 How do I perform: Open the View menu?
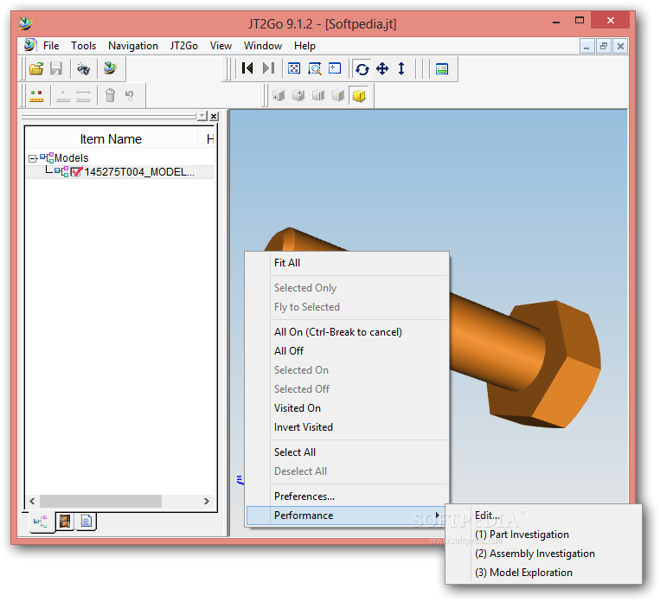(221, 46)
